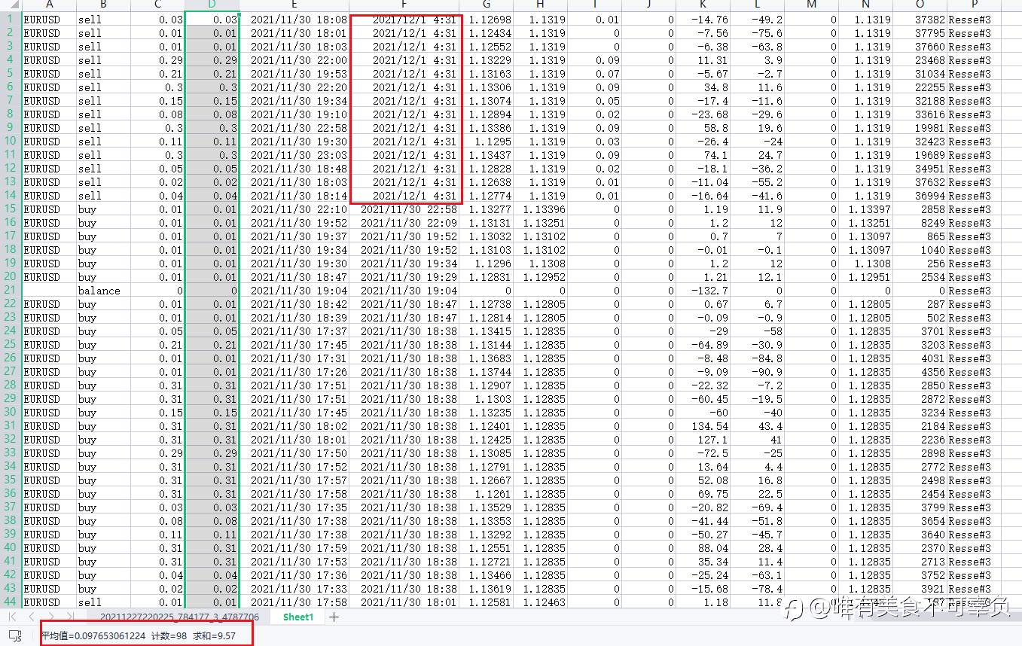Viewport: 1022px width, 646px height.
Task: Go to last sheet navigation arrow
Action: click(x=69, y=617)
